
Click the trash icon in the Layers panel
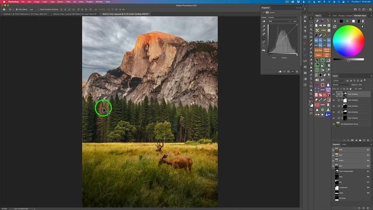(368, 141)
